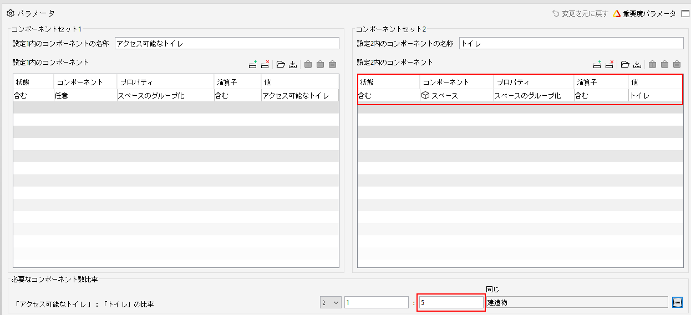Open folder icon in component set 2 toolbar

click(x=625, y=64)
